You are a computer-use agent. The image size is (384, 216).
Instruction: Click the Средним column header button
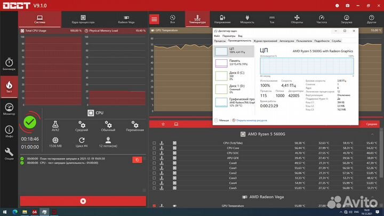pos(372,124)
